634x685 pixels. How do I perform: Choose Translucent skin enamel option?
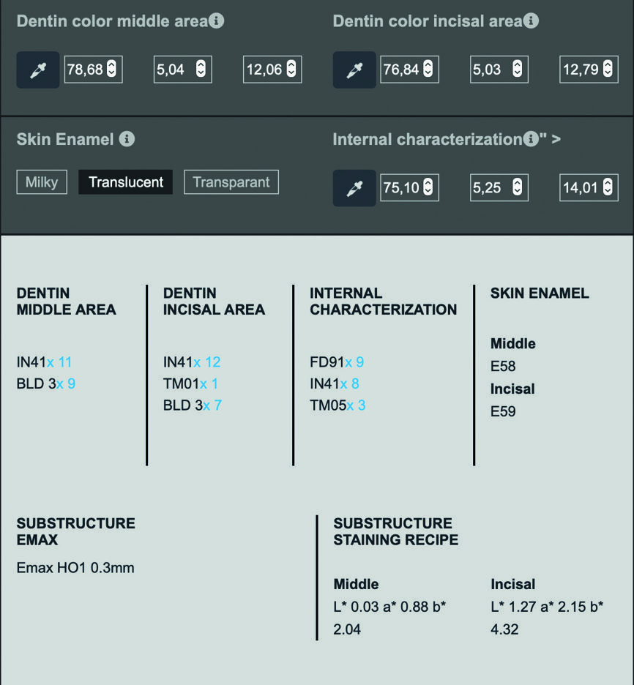coord(126,182)
